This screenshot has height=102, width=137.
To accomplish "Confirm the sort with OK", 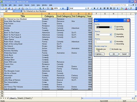I will 114,54.
